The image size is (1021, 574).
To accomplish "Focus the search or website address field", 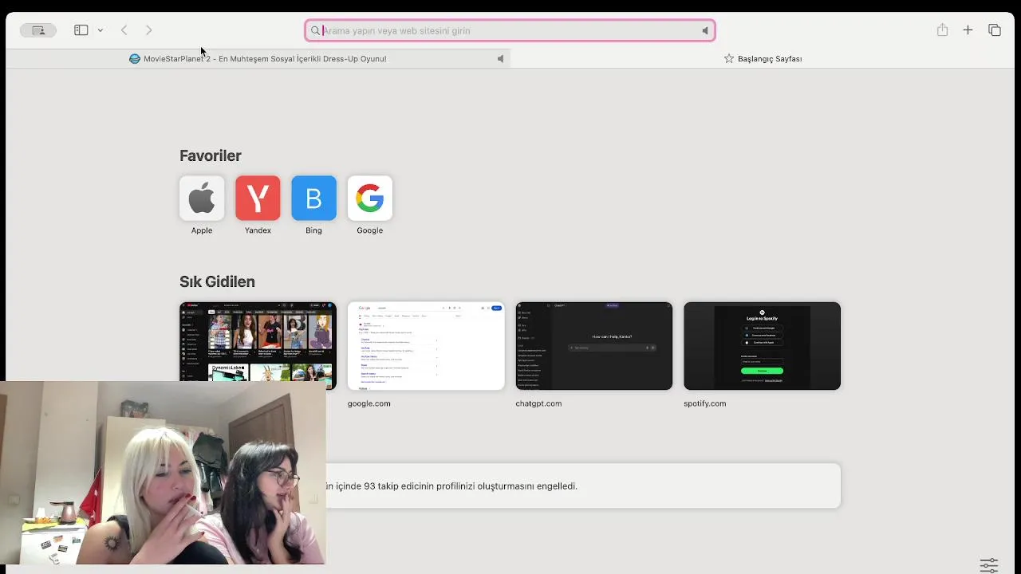I will [510, 30].
